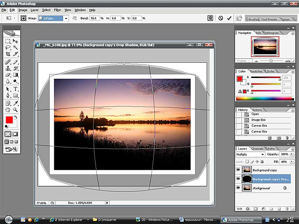Screen dimensions: 299x224
Task: Hide the Background copy layer
Action: 238,169
